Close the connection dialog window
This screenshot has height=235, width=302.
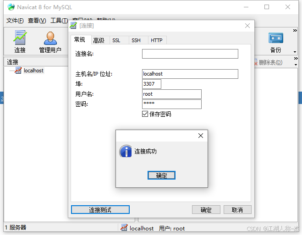click(x=247, y=26)
